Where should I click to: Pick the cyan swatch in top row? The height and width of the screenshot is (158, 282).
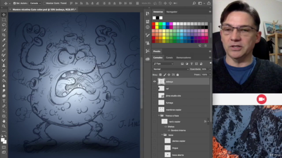pyautogui.click(x=164, y=24)
